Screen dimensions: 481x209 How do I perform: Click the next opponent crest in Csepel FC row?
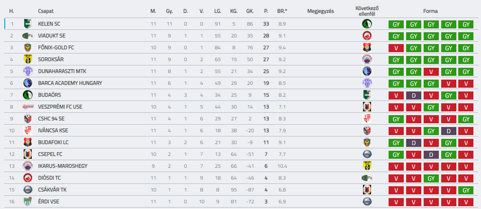[x=367, y=154]
